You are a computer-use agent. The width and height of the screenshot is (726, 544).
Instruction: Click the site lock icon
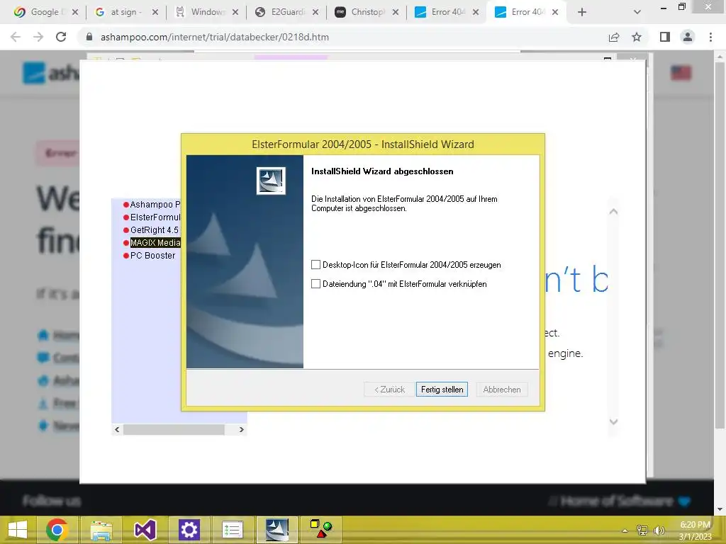click(89, 37)
